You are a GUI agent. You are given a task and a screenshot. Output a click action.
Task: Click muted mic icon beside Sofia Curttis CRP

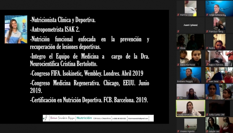click(207, 114)
